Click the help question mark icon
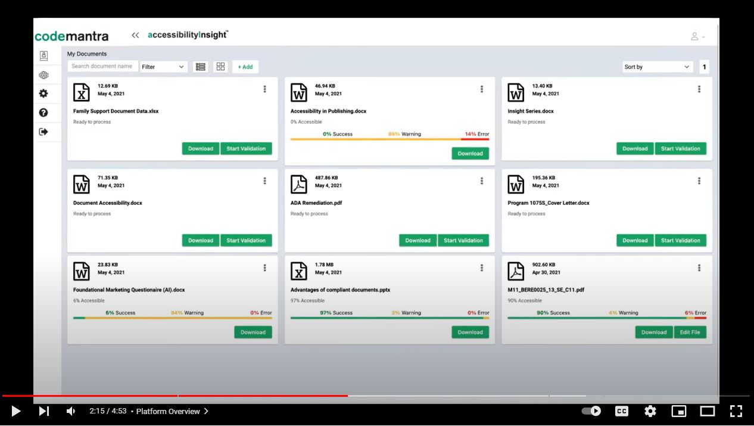The height and width of the screenshot is (426, 754). [43, 113]
